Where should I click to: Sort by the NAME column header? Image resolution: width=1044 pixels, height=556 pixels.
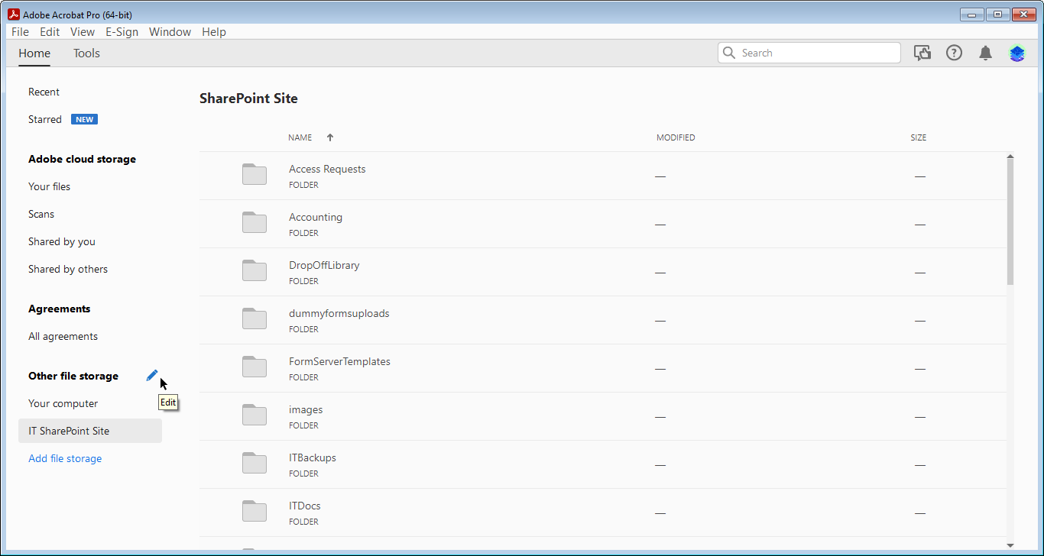pyautogui.click(x=300, y=137)
